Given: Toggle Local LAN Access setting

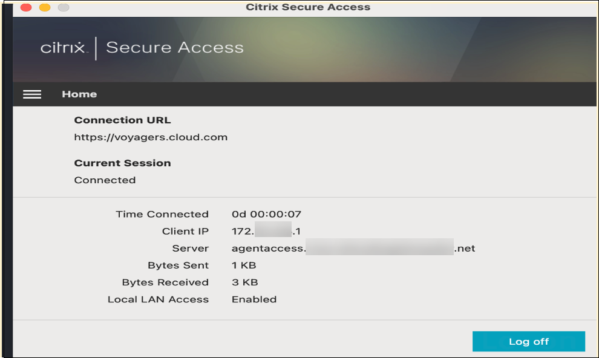Looking at the screenshot, I should (x=254, y=299).
